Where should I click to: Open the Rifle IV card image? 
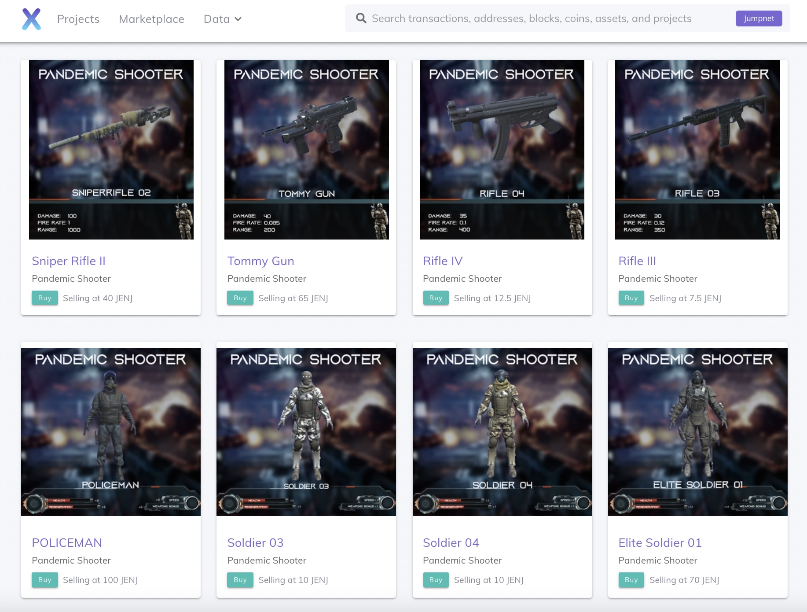(502, 150)
